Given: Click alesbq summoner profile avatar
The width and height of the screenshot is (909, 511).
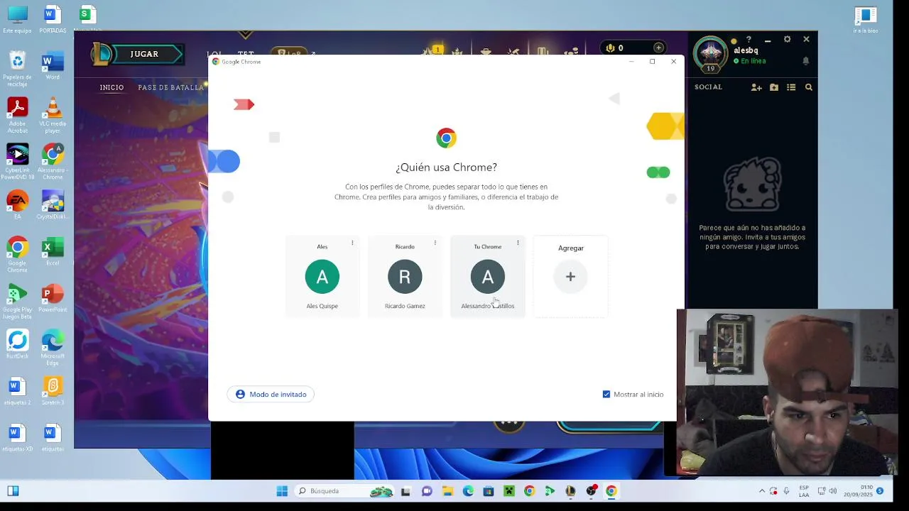Looking at the screenshot, I should coord(710,53).
